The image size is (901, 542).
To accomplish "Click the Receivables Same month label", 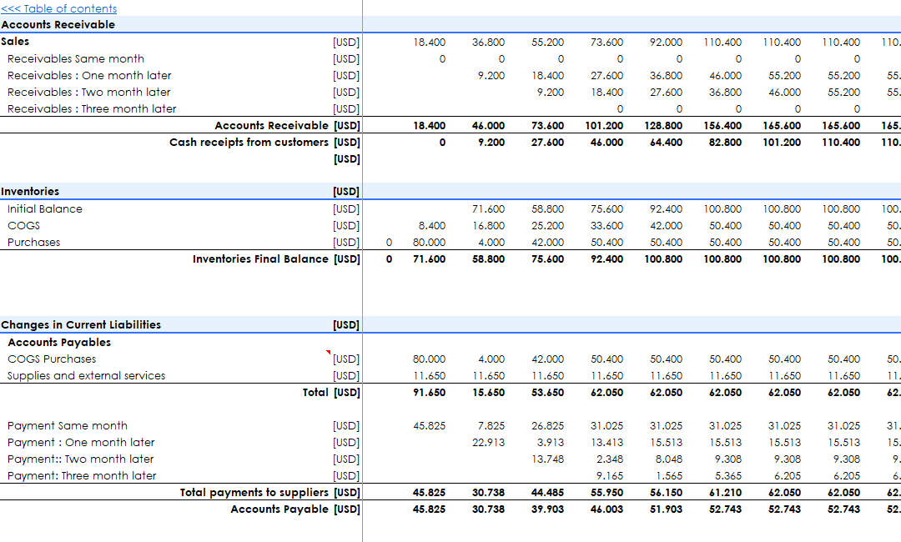I will pyautogui.click(x=75, y=58).
